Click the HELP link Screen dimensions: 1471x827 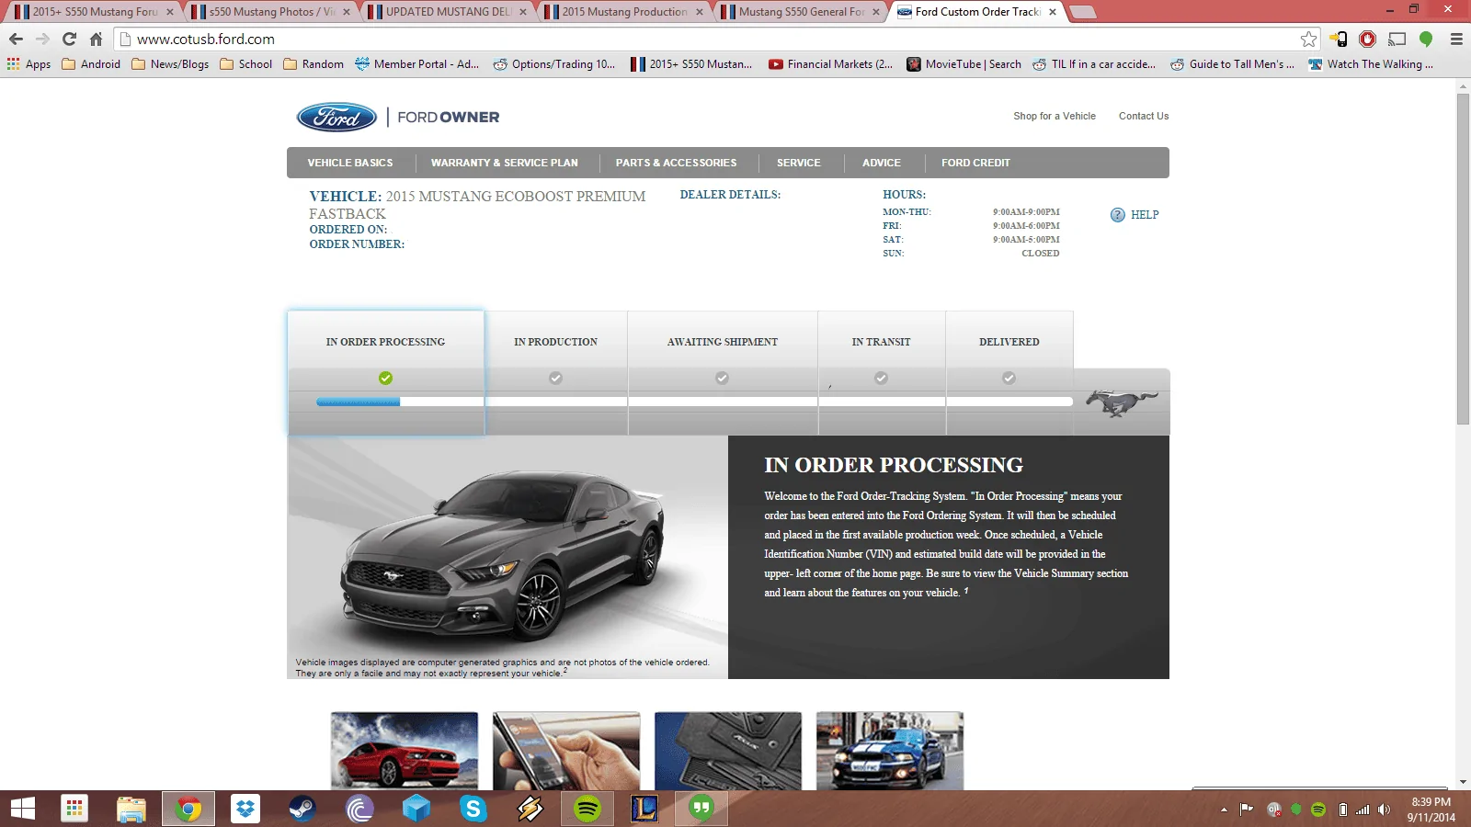(1145, 215)
